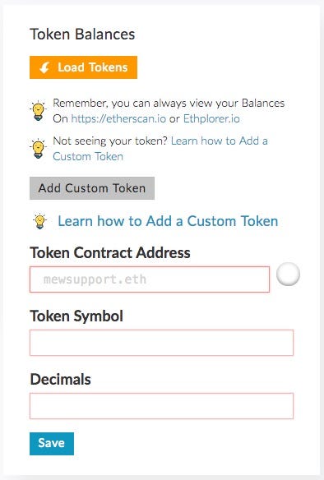The height and width of the screenshot is (480, 324).
Task: Click the arrow icon inside Load Tokens
Action: point(44,67)
